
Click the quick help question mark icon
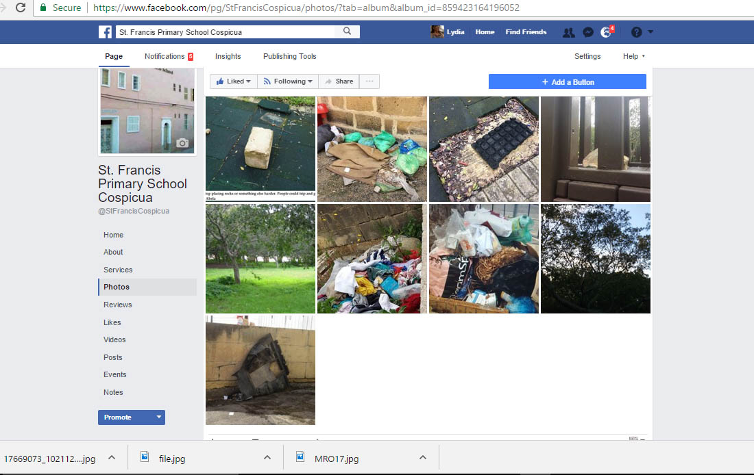coord(636,32)
